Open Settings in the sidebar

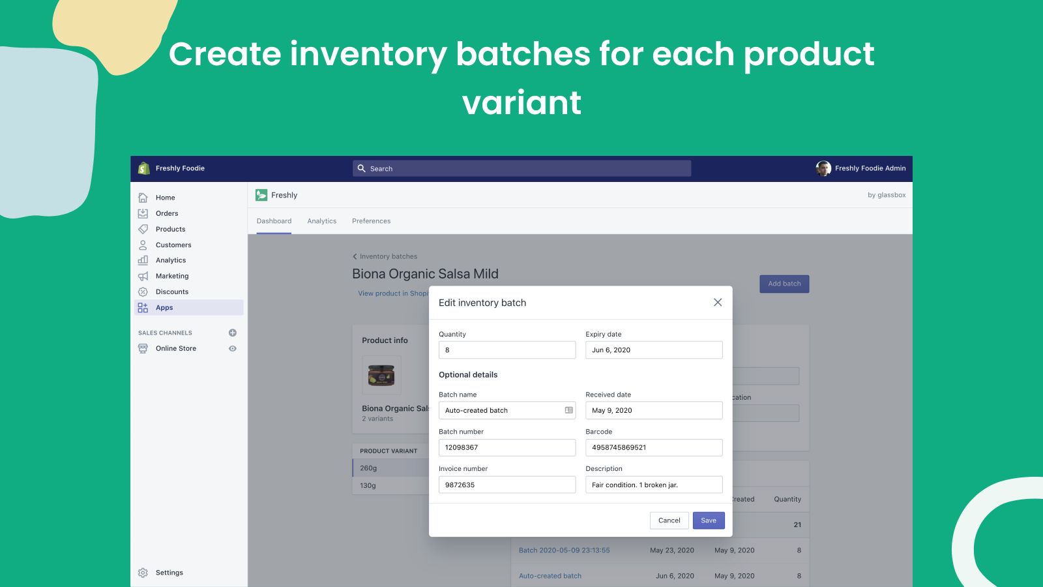coord(169,573)
